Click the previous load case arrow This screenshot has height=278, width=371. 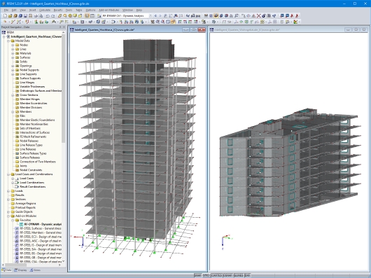(x=155, y=16)
